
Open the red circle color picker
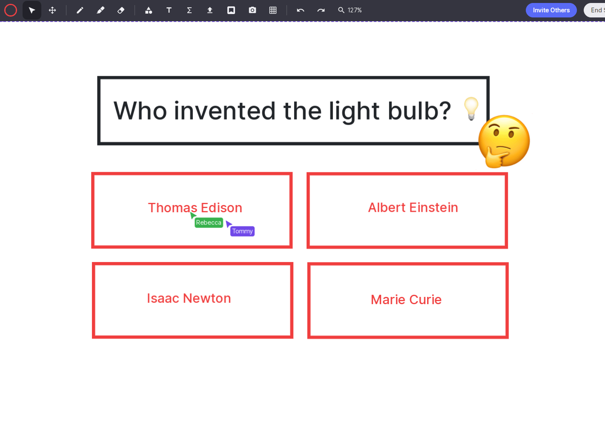[x=11, y=10]
